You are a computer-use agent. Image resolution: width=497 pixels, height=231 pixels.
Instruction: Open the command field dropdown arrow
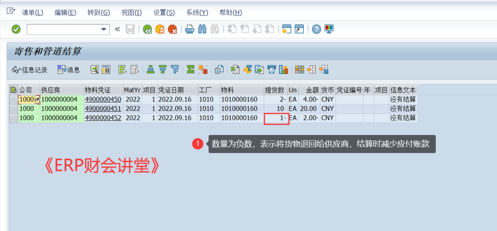click(x=104, y=29)
